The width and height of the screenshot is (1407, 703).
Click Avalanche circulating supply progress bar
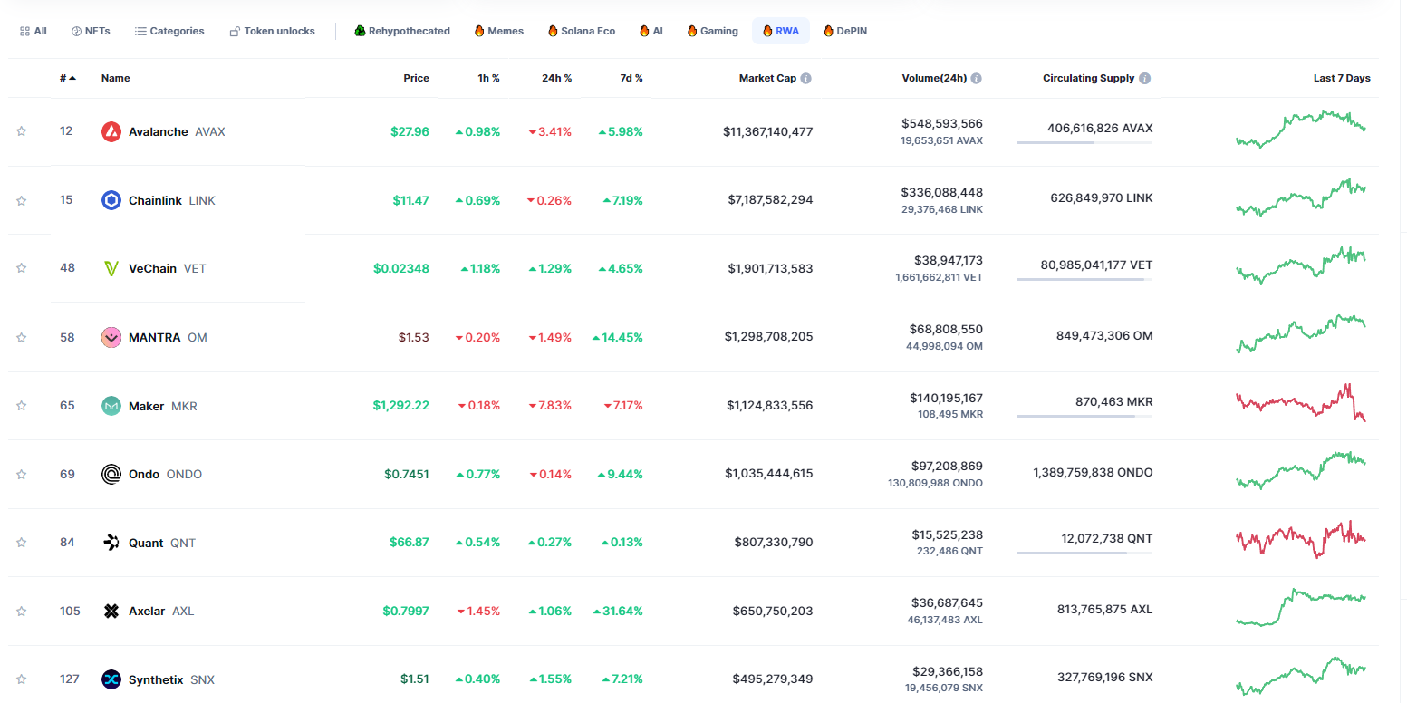1084,142
